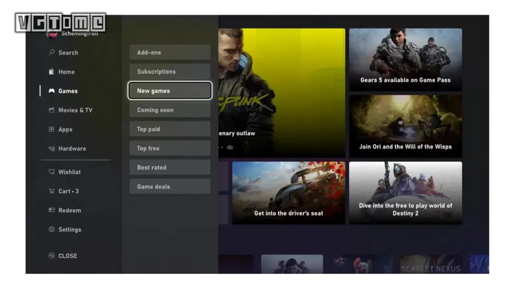The image size is (515, 289).
Task: Open Settings gear in sidebar
Action: coord(52,230)
